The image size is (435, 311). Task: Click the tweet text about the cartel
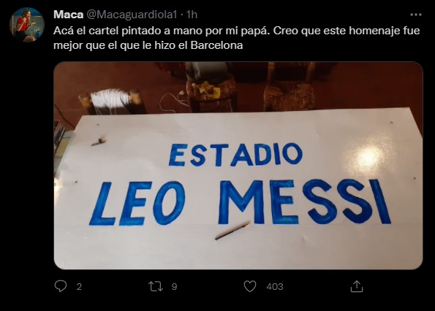tap(236, 38)
